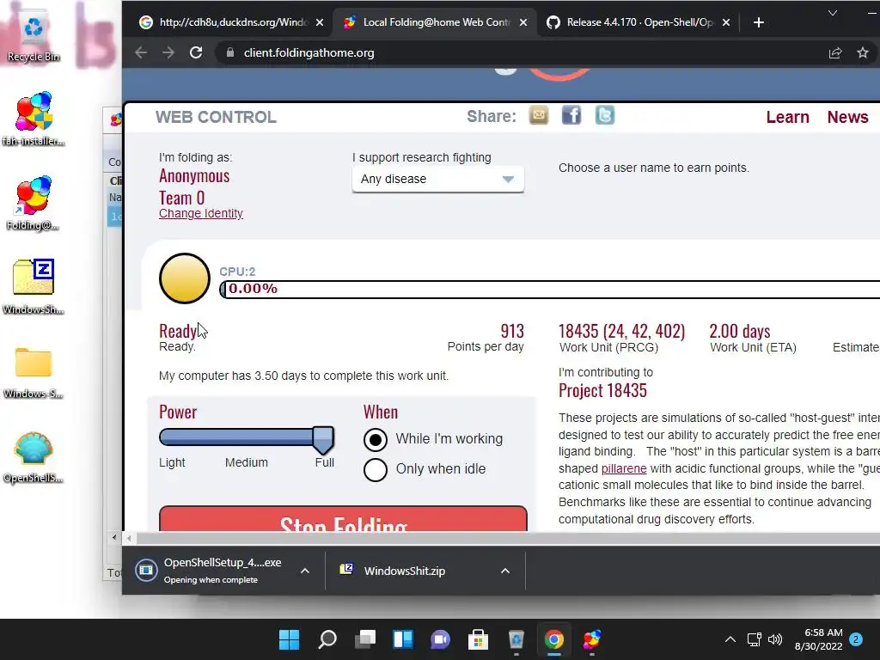Share on Facebook icon

pyautogui.click(x=571, y=116)
